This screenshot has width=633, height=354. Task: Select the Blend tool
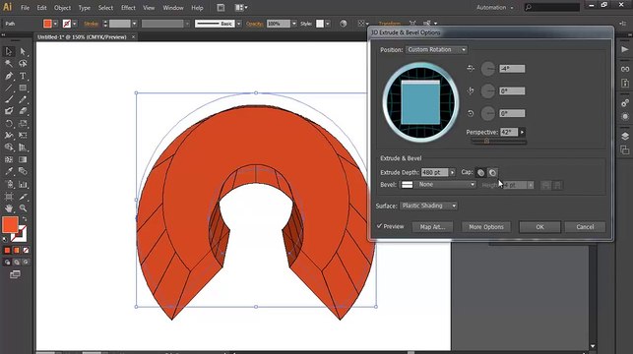click(23, 171)
